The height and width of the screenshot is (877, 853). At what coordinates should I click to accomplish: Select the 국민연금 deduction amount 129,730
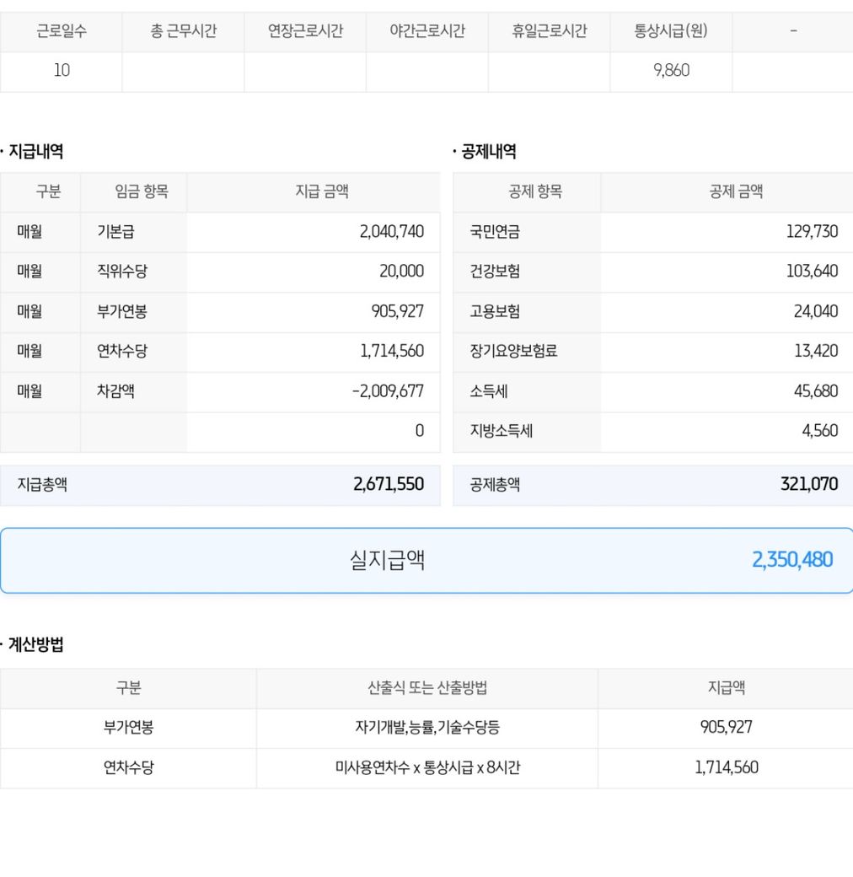tap(812, 232)
